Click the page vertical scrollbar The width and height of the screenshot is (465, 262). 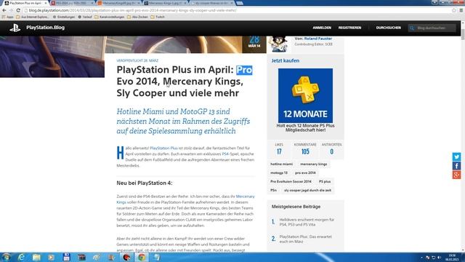click(x=463, y=137)
